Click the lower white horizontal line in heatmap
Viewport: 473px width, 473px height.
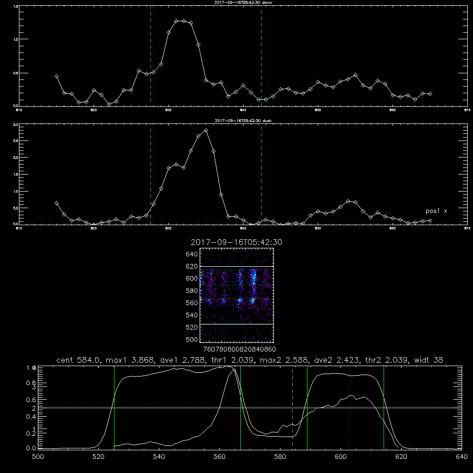point(237,324)
